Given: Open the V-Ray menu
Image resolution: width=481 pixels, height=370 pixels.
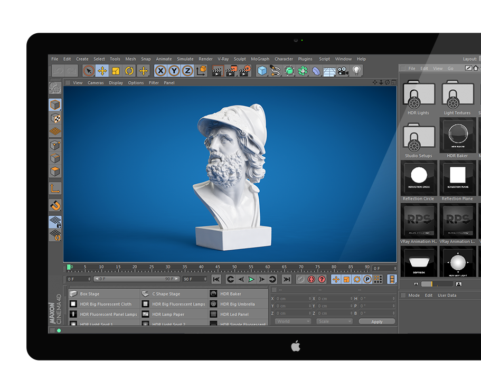Looking at the screenshot, I should pos(223,59).
